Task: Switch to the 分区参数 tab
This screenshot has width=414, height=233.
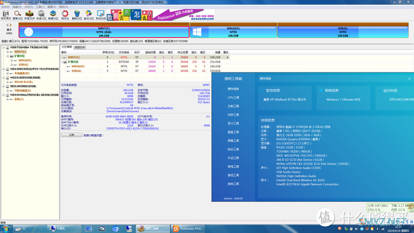Action: (67, 47)
